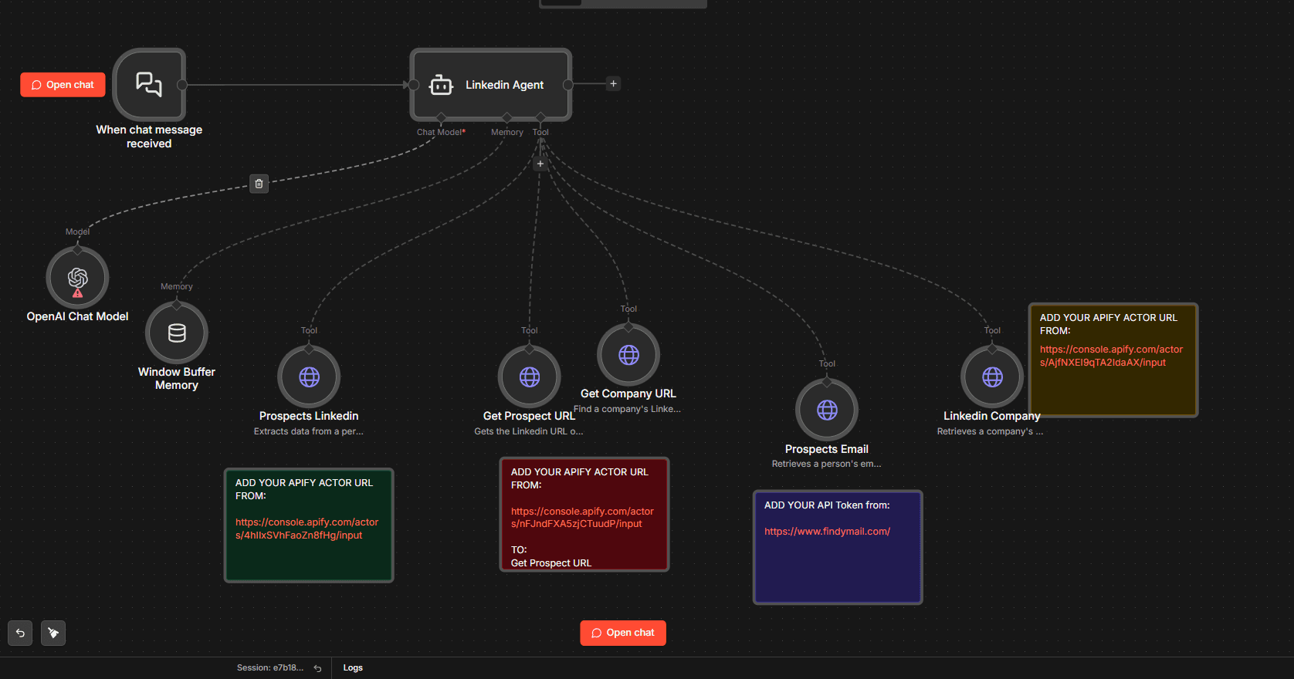Open the chat trigger node icon

(x=149, y=84)
